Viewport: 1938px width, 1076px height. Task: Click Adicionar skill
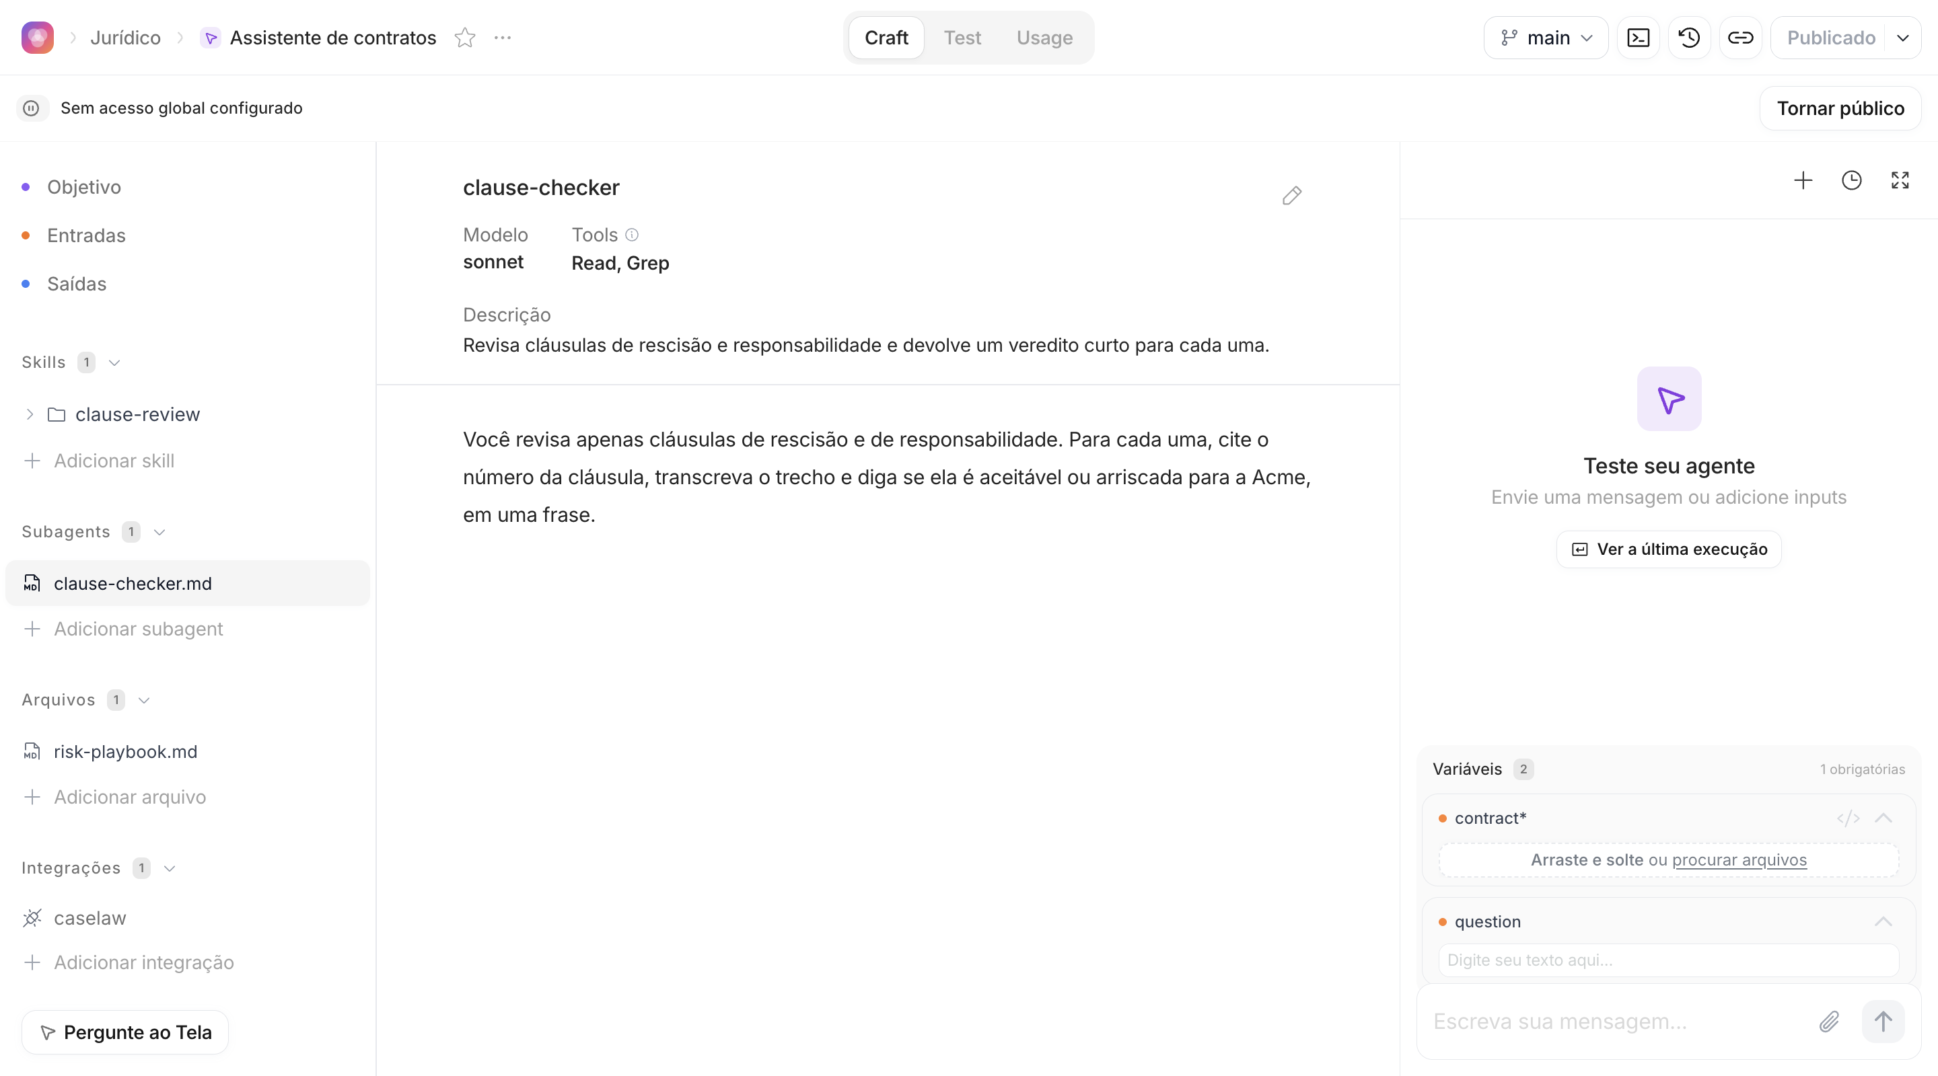[x=98, y=461]
